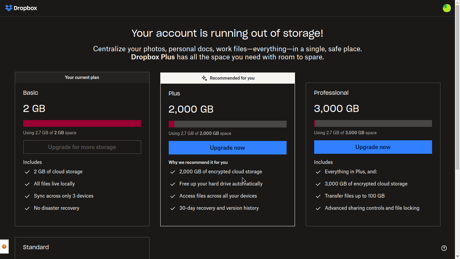This screenshot has height=259, width=460.
Task: Open cookie preferences icon
Action: 4,247
